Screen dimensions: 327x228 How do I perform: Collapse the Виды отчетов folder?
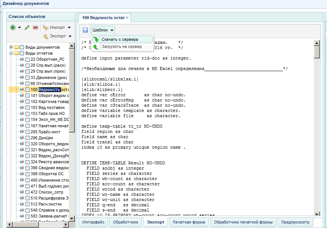pos(11,53)
